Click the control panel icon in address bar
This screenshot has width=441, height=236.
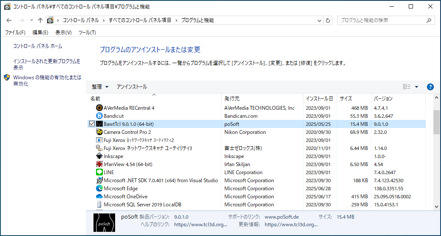click(x=50, y=20)
